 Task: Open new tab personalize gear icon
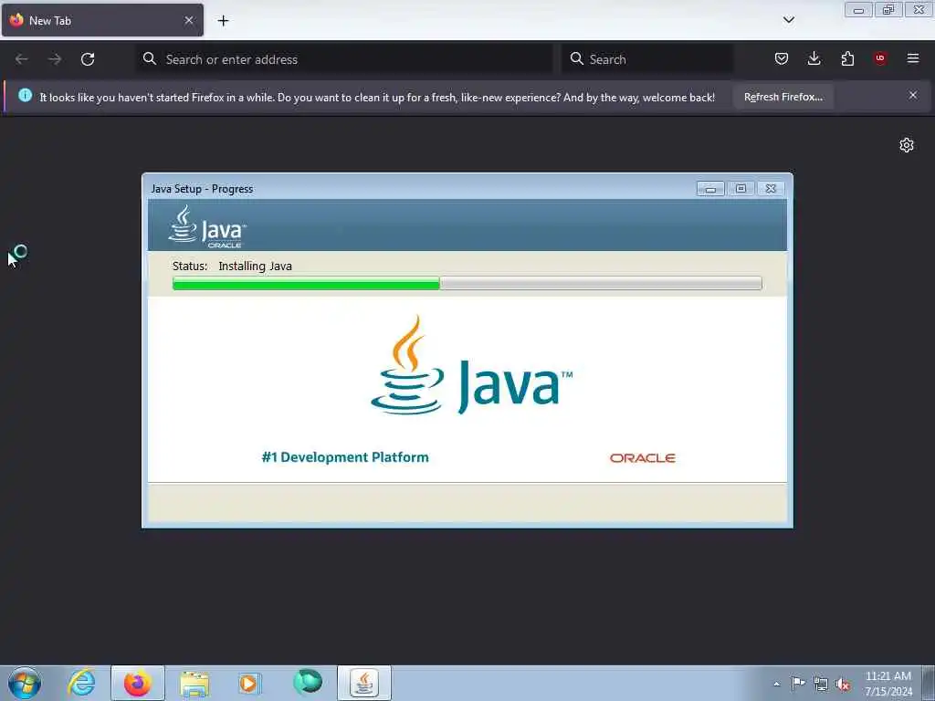[907, 145]
